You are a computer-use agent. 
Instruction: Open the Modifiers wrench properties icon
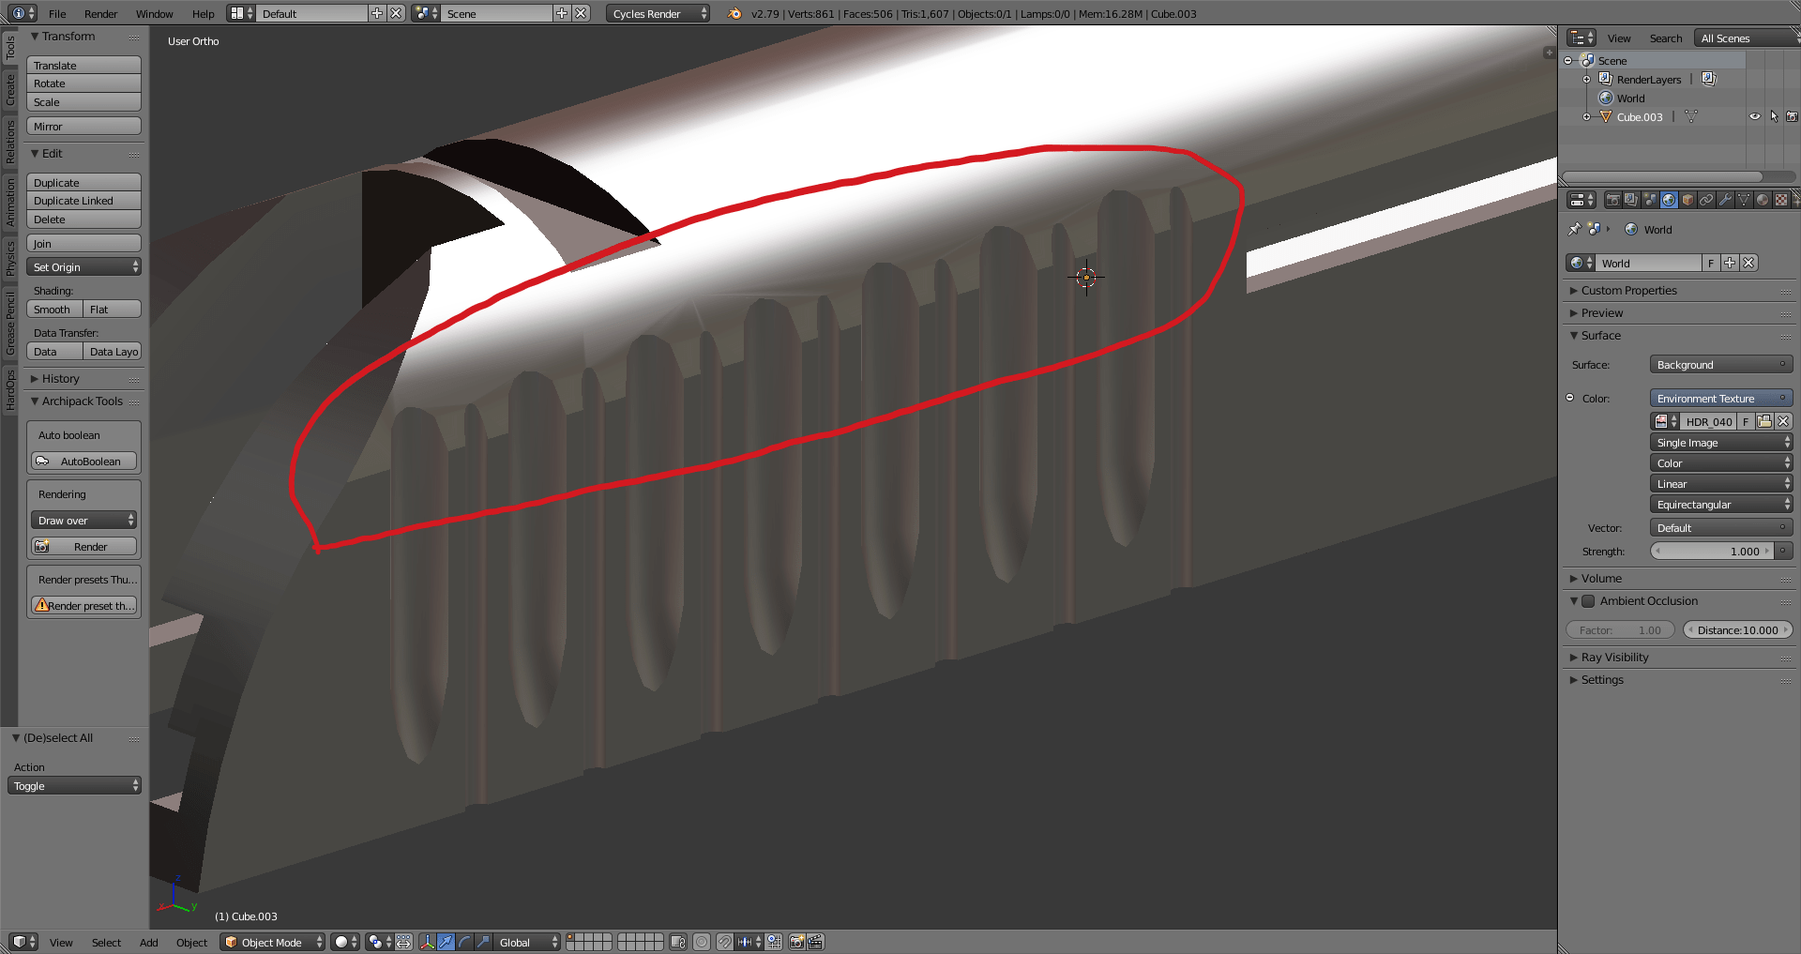[1726, 200]
